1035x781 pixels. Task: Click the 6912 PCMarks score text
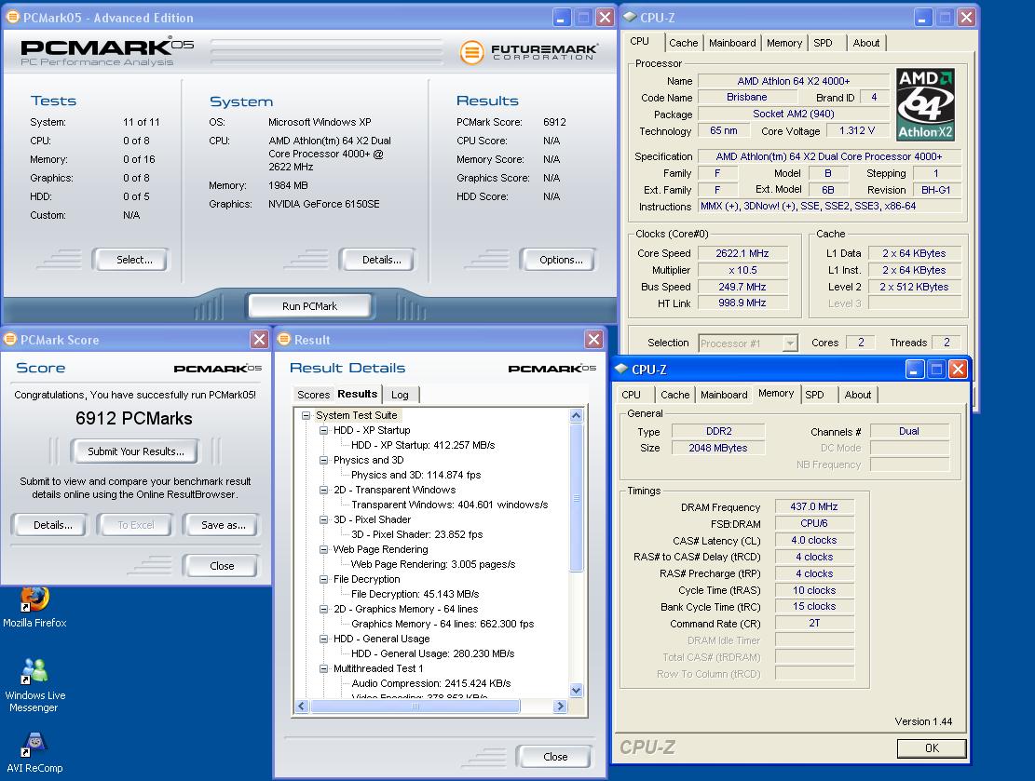134,418
